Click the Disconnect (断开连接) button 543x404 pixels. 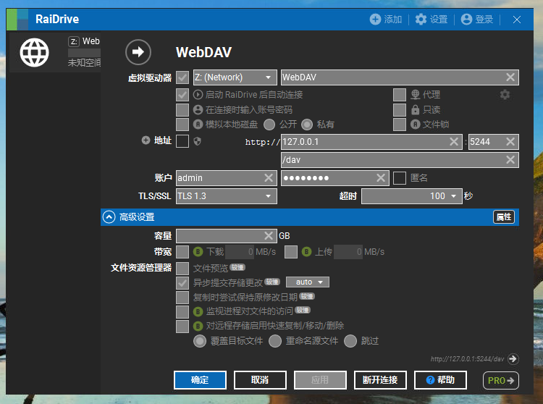[380, 380]
